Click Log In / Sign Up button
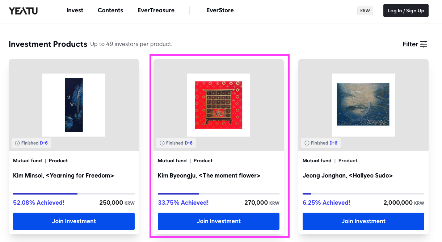The image size is (442, 242). (406, 11)
